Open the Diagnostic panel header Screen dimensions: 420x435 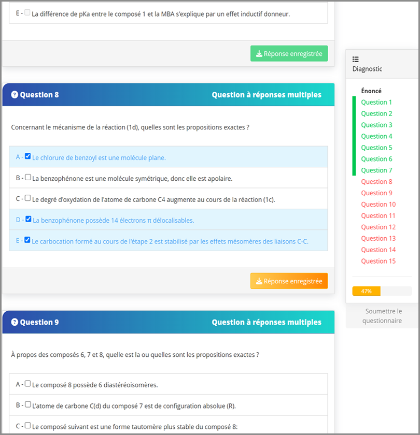[x=367, y=68]
